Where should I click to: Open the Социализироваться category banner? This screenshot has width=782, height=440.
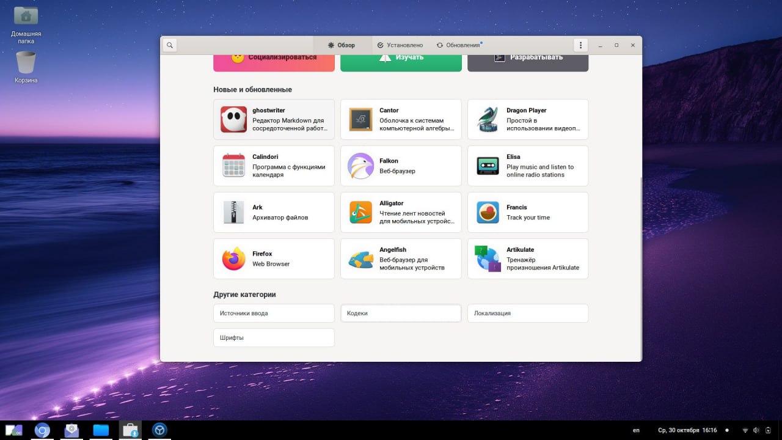[x=274, y=63]
